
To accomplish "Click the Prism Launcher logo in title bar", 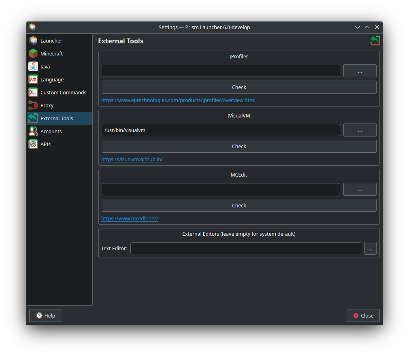I will [32, 27].
